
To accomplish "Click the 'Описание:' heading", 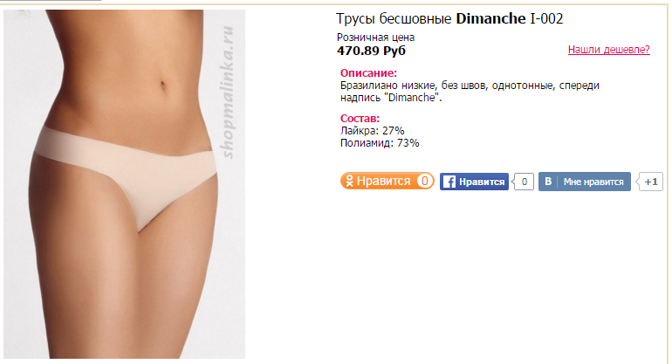I will (368, 72).
